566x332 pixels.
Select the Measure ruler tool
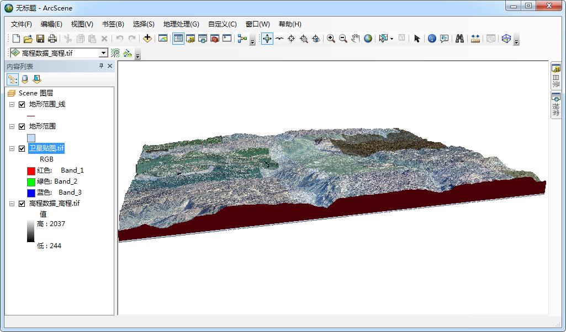tap(475, 39)
